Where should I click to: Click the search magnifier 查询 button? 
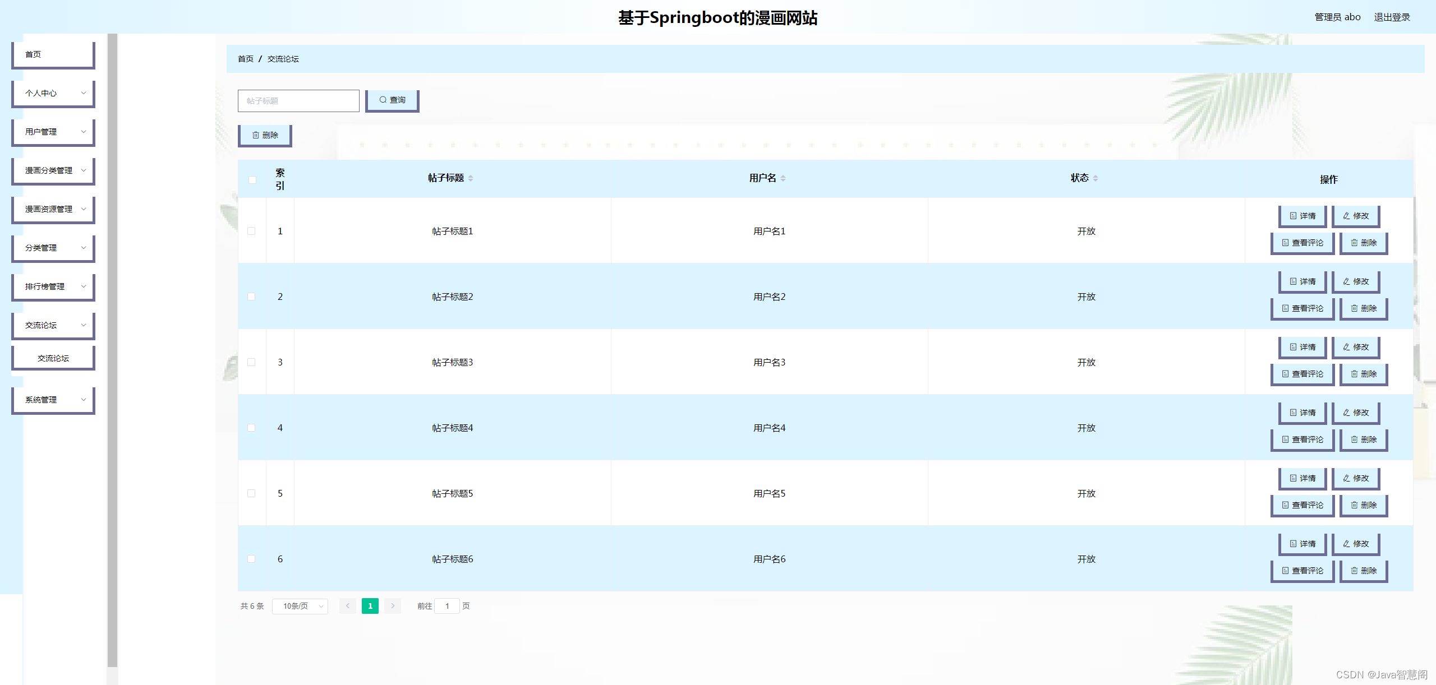click(392, 100)
